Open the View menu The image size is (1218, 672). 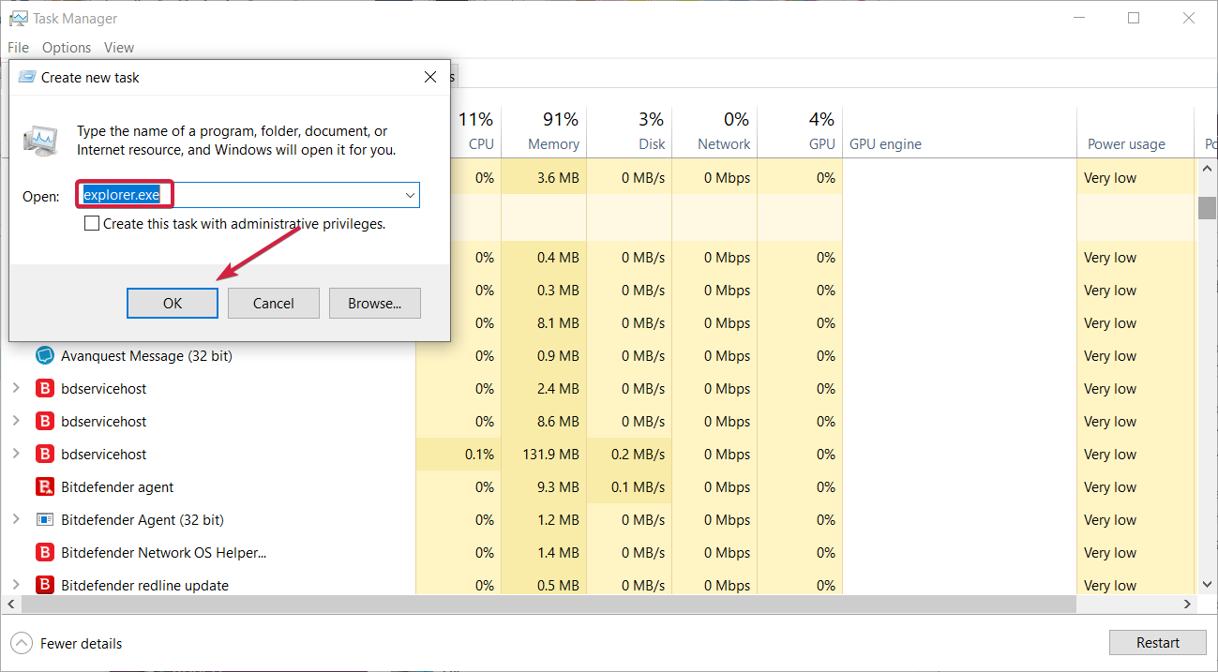(119, 48)
